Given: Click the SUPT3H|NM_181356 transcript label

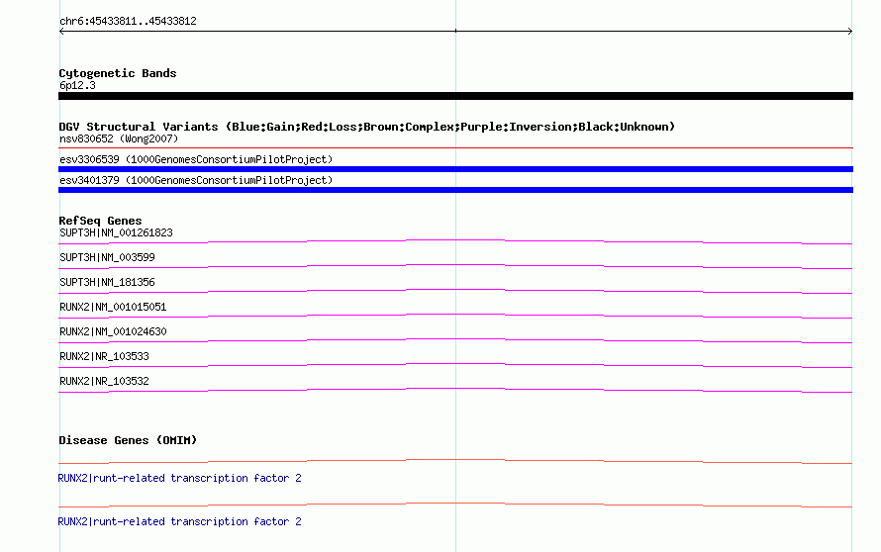Looking at the screenshot, I should pyautogui.click(x=107, y=282).
